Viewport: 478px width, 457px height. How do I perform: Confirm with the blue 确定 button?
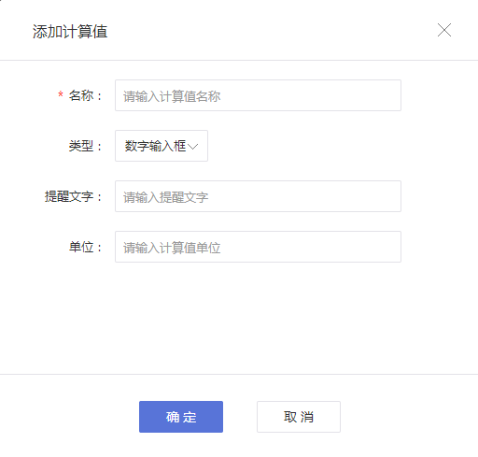[181, 417]
